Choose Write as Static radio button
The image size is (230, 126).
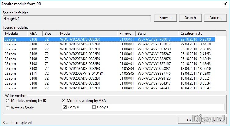[7, 108]
